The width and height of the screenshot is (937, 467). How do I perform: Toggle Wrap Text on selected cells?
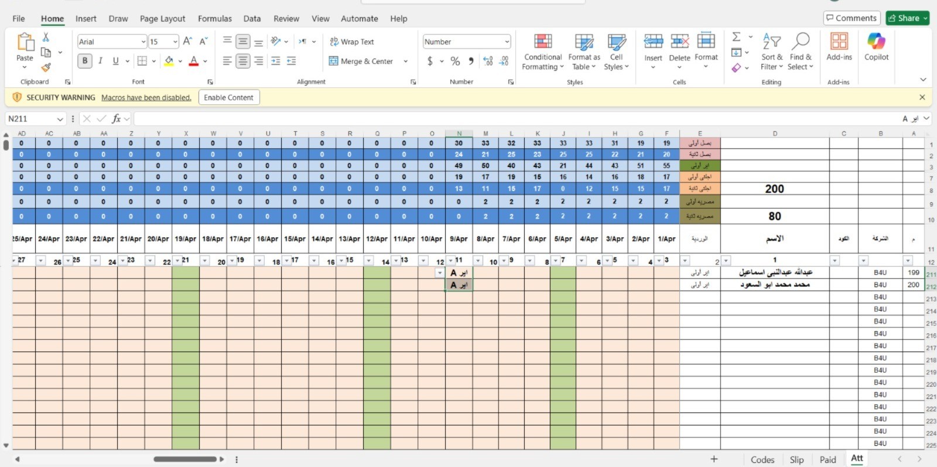coord(351,42)
